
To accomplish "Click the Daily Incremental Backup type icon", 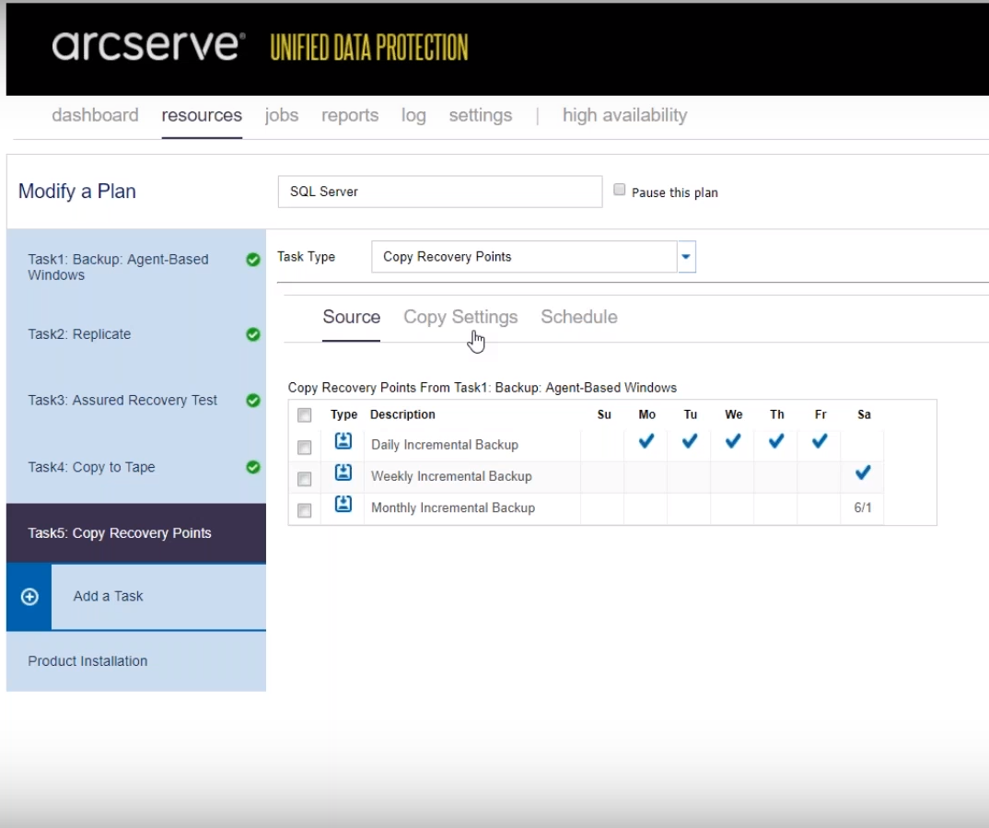I will click(343, 442).
